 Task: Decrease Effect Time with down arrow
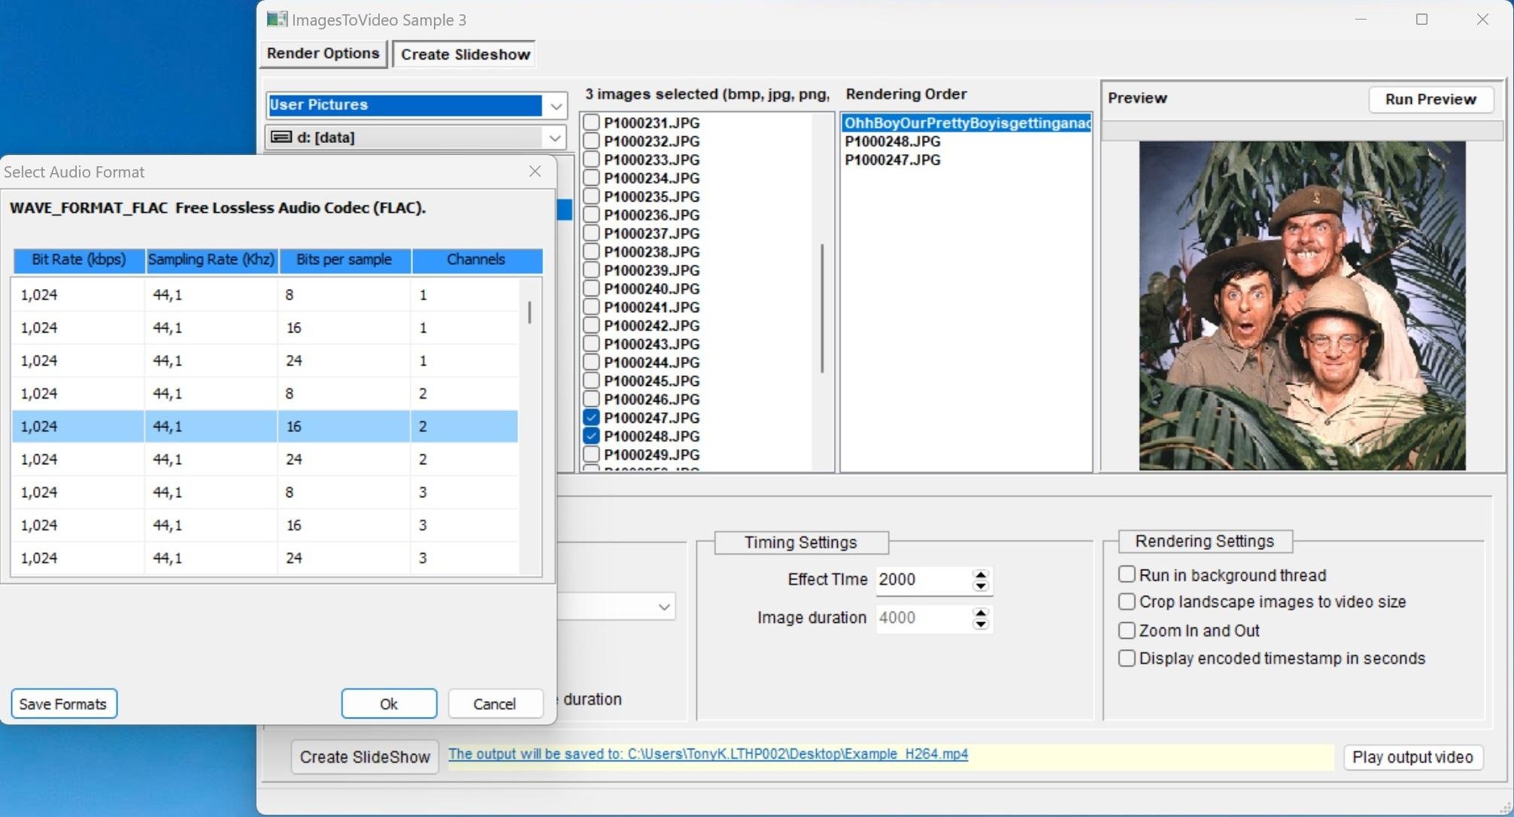coord(980,586)
